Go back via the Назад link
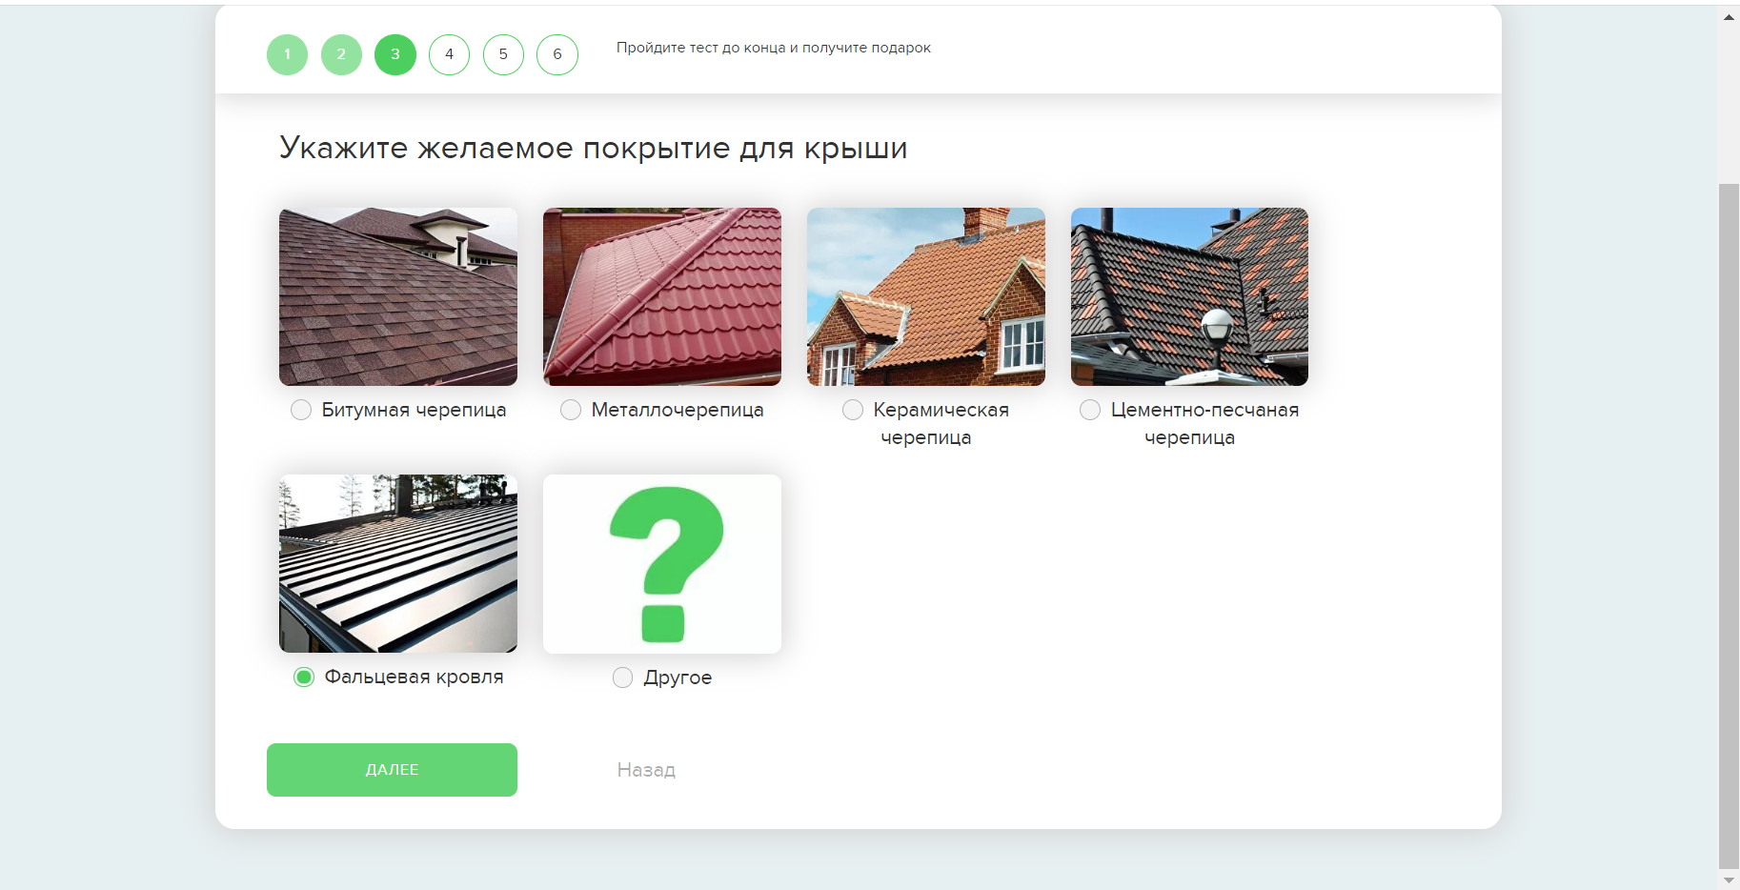 coord(646,770)
